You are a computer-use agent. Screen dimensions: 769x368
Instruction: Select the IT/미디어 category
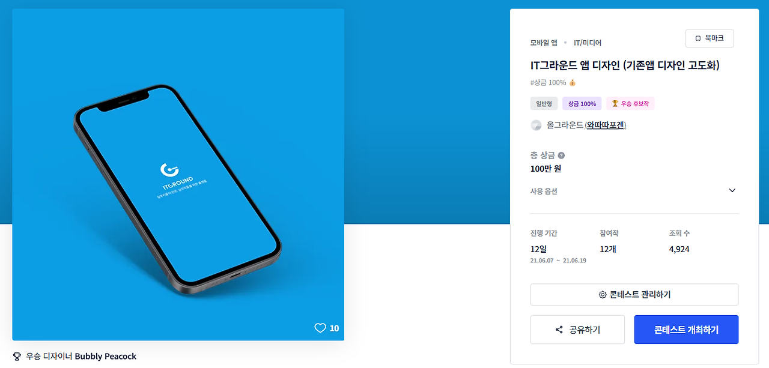[x=588, y=43]
